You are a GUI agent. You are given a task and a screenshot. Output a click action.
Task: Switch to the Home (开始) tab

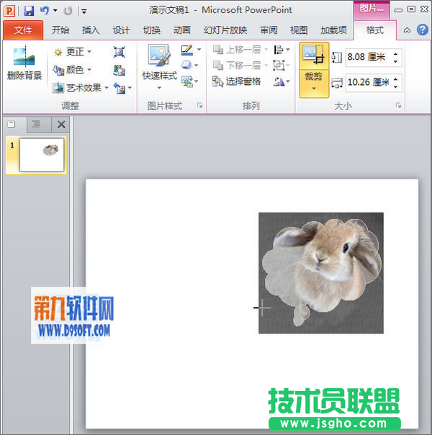tap(60, 30)
